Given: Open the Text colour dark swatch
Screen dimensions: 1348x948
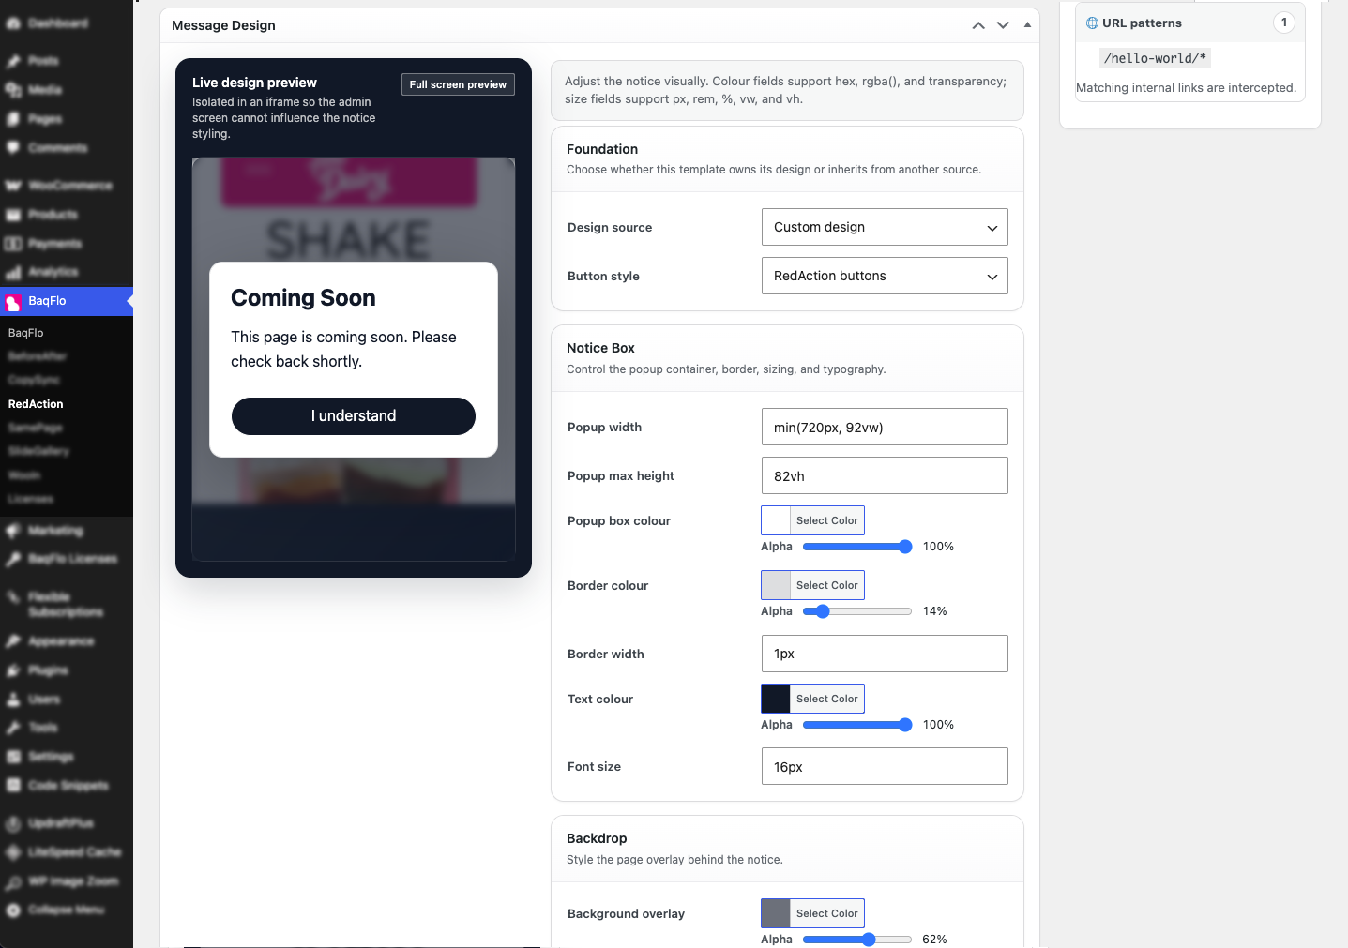Looking at the screenshot, I should pyautogui.click(x=776, y=699).
